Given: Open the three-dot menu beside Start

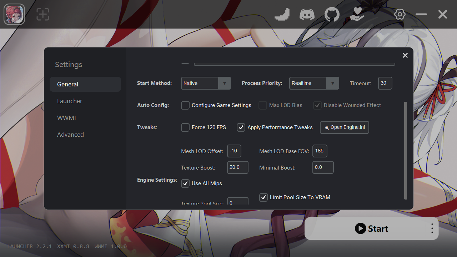Looking at the screenshot, I should point(432,228).
